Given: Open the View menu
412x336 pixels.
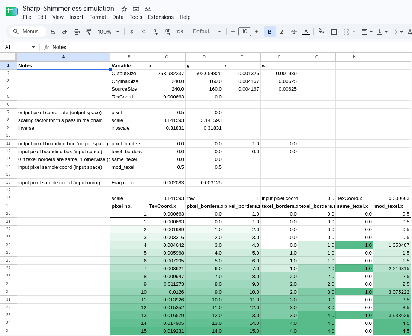Looking at the screenshot, I should (x=58, y=17).
